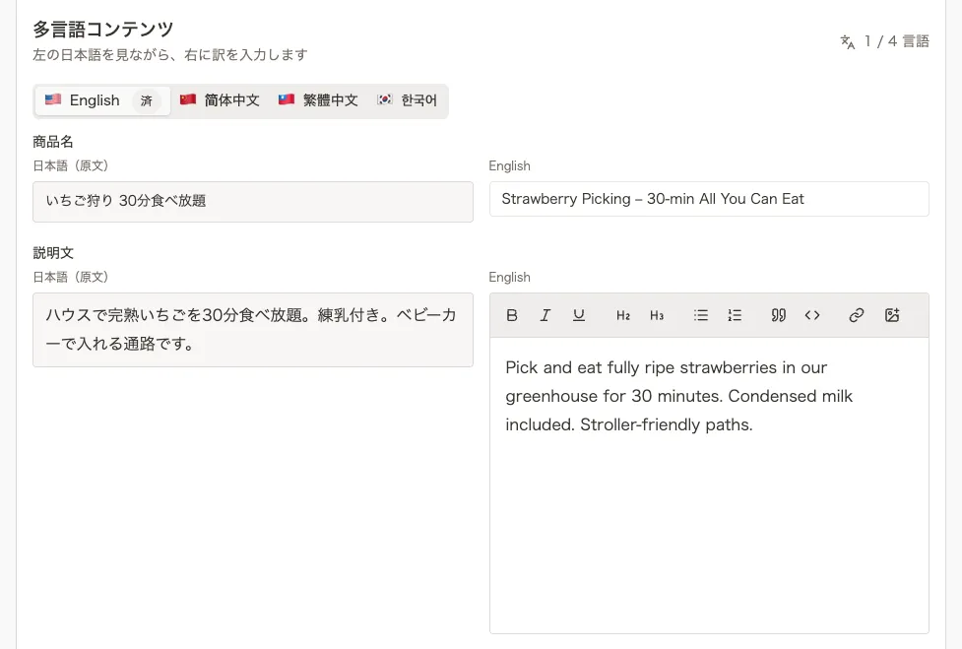Click the 商品名 section label
Viewport: 962px width, 649px height.
[53, 142]
